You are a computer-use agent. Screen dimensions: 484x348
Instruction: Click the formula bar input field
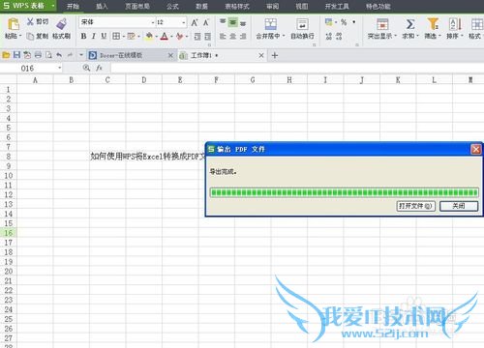(297, 68)
